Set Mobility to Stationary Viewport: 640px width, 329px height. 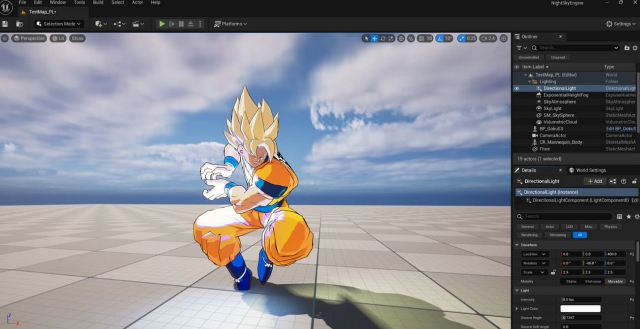(593, 281)
